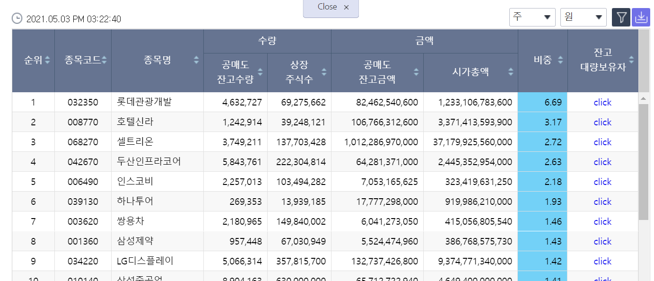Image resolution: width=654 pixels, height=281 pixels.
Task: Click stock code 008770
Action: coord(83,122)
